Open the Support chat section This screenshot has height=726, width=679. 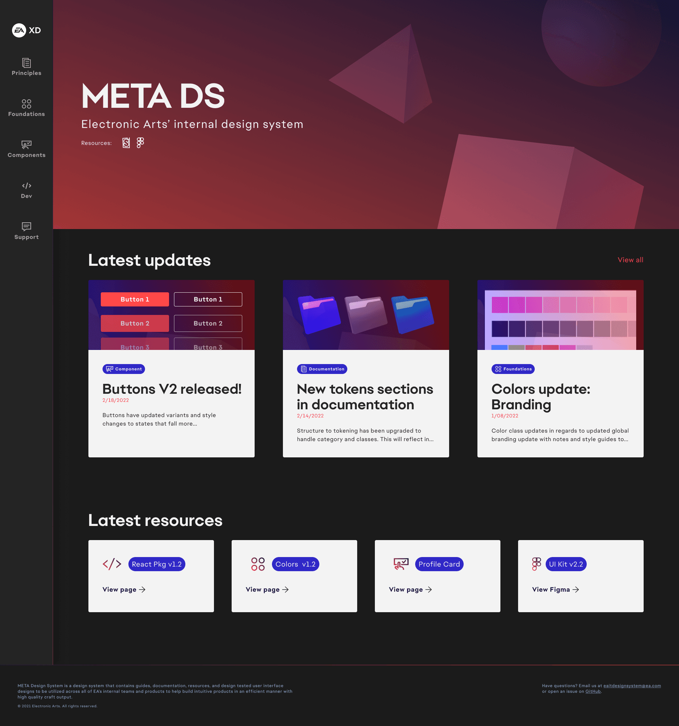(x=26, y=231)
